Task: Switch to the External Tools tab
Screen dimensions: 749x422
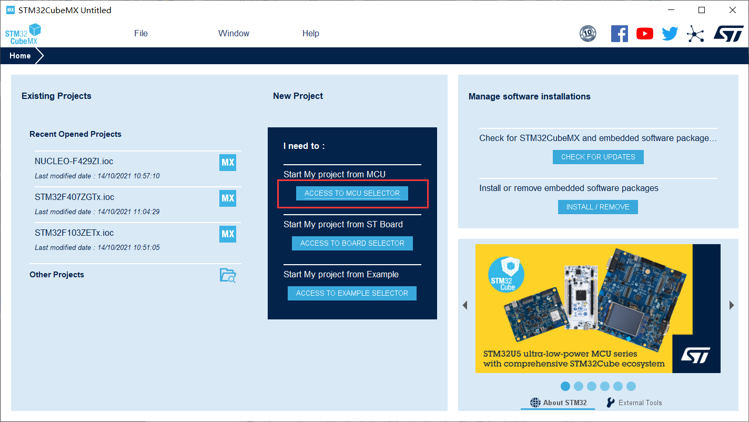Action: pos(634,403)
